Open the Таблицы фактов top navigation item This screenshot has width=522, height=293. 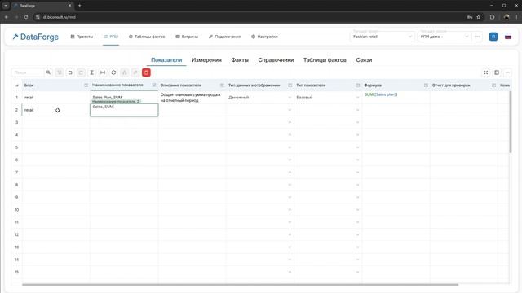147,37
